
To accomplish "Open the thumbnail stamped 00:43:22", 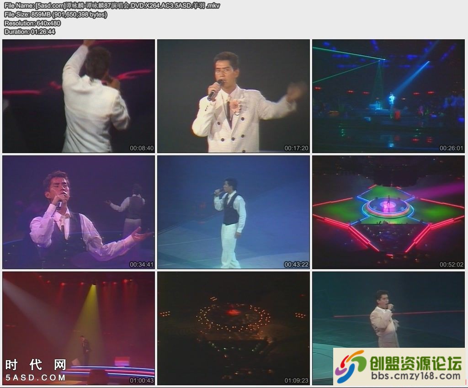I will pyautogui.click(x=234, y=212).
